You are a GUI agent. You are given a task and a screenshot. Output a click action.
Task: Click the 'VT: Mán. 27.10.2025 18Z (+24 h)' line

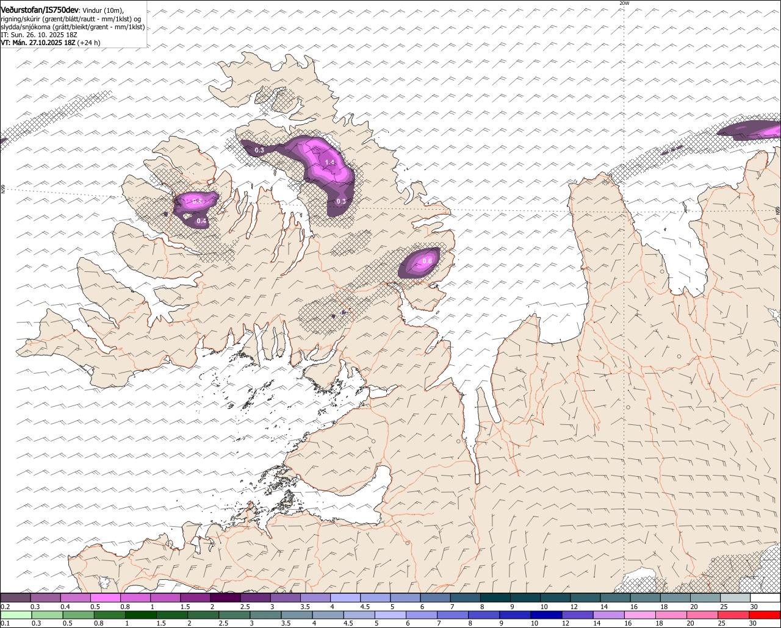click(x=51, y=43)
